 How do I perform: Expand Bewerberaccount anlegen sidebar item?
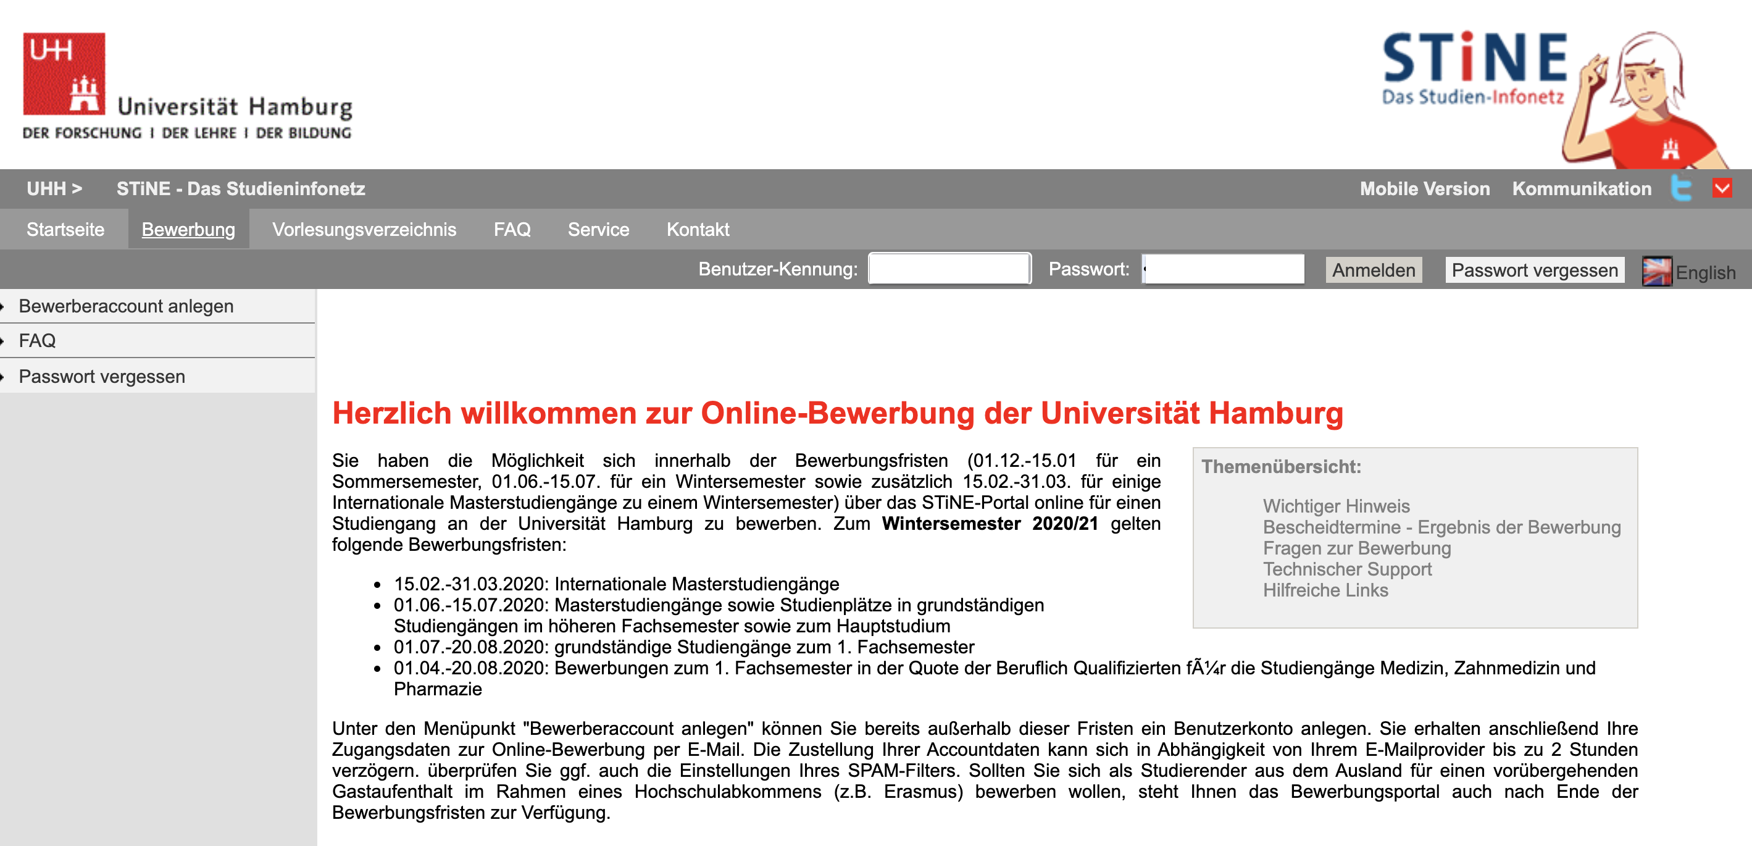[126, 306]
